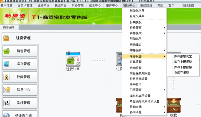Click the 收款 cash box icon
The image size is (201, 117).
tap(174, 105)
